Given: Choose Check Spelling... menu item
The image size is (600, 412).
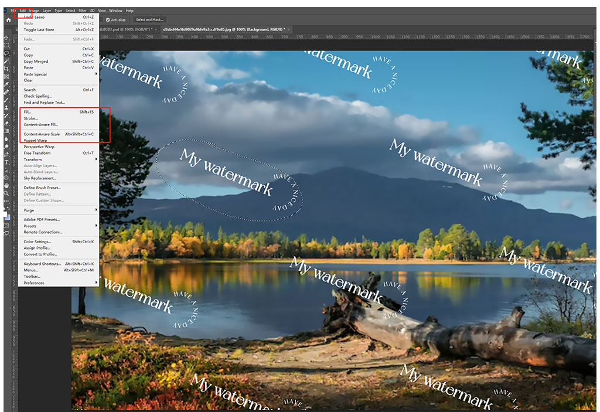Looking at the screenshot, I should [x=59, y=96].
